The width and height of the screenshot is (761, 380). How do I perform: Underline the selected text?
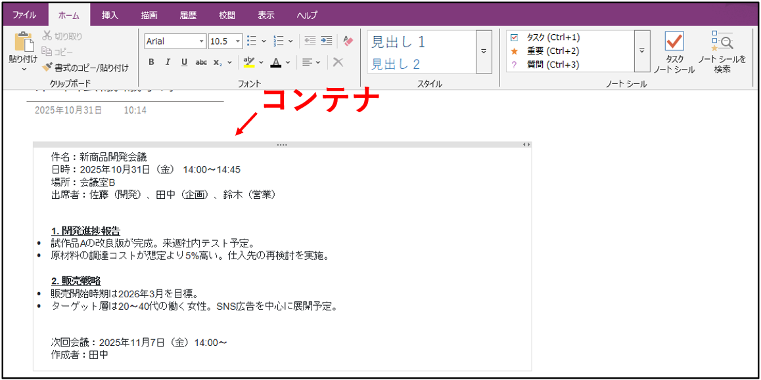(183, 62)
